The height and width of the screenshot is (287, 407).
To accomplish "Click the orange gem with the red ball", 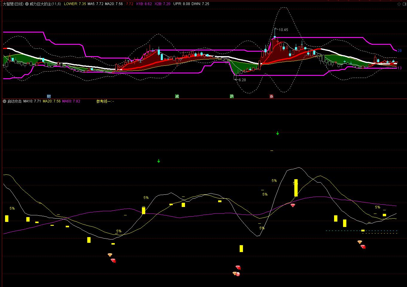I will coord(236,274).
